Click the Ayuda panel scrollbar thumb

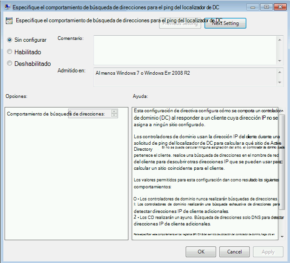click(282, 162)
